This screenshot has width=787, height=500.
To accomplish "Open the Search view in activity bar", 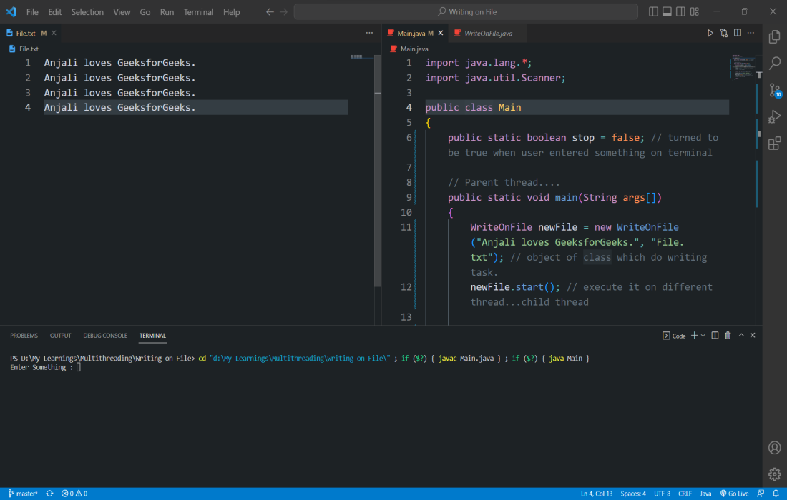I will pos(774,63).
